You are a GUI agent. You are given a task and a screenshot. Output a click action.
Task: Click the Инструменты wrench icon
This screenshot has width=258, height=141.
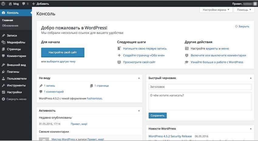click(x=3, y=85)
